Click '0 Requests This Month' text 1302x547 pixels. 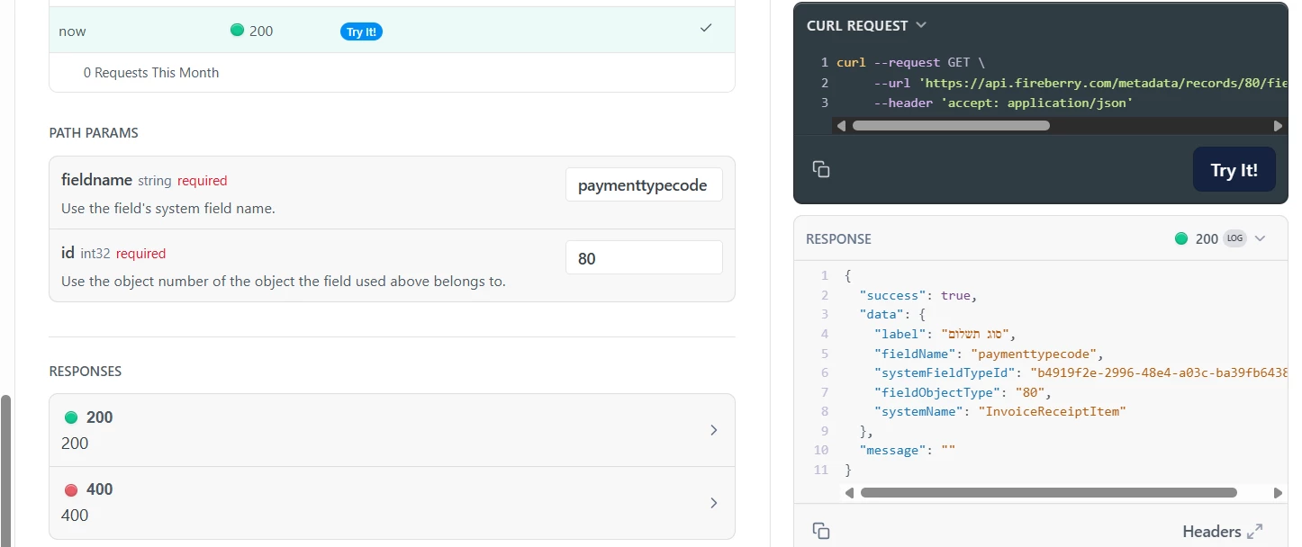[151, 72]
